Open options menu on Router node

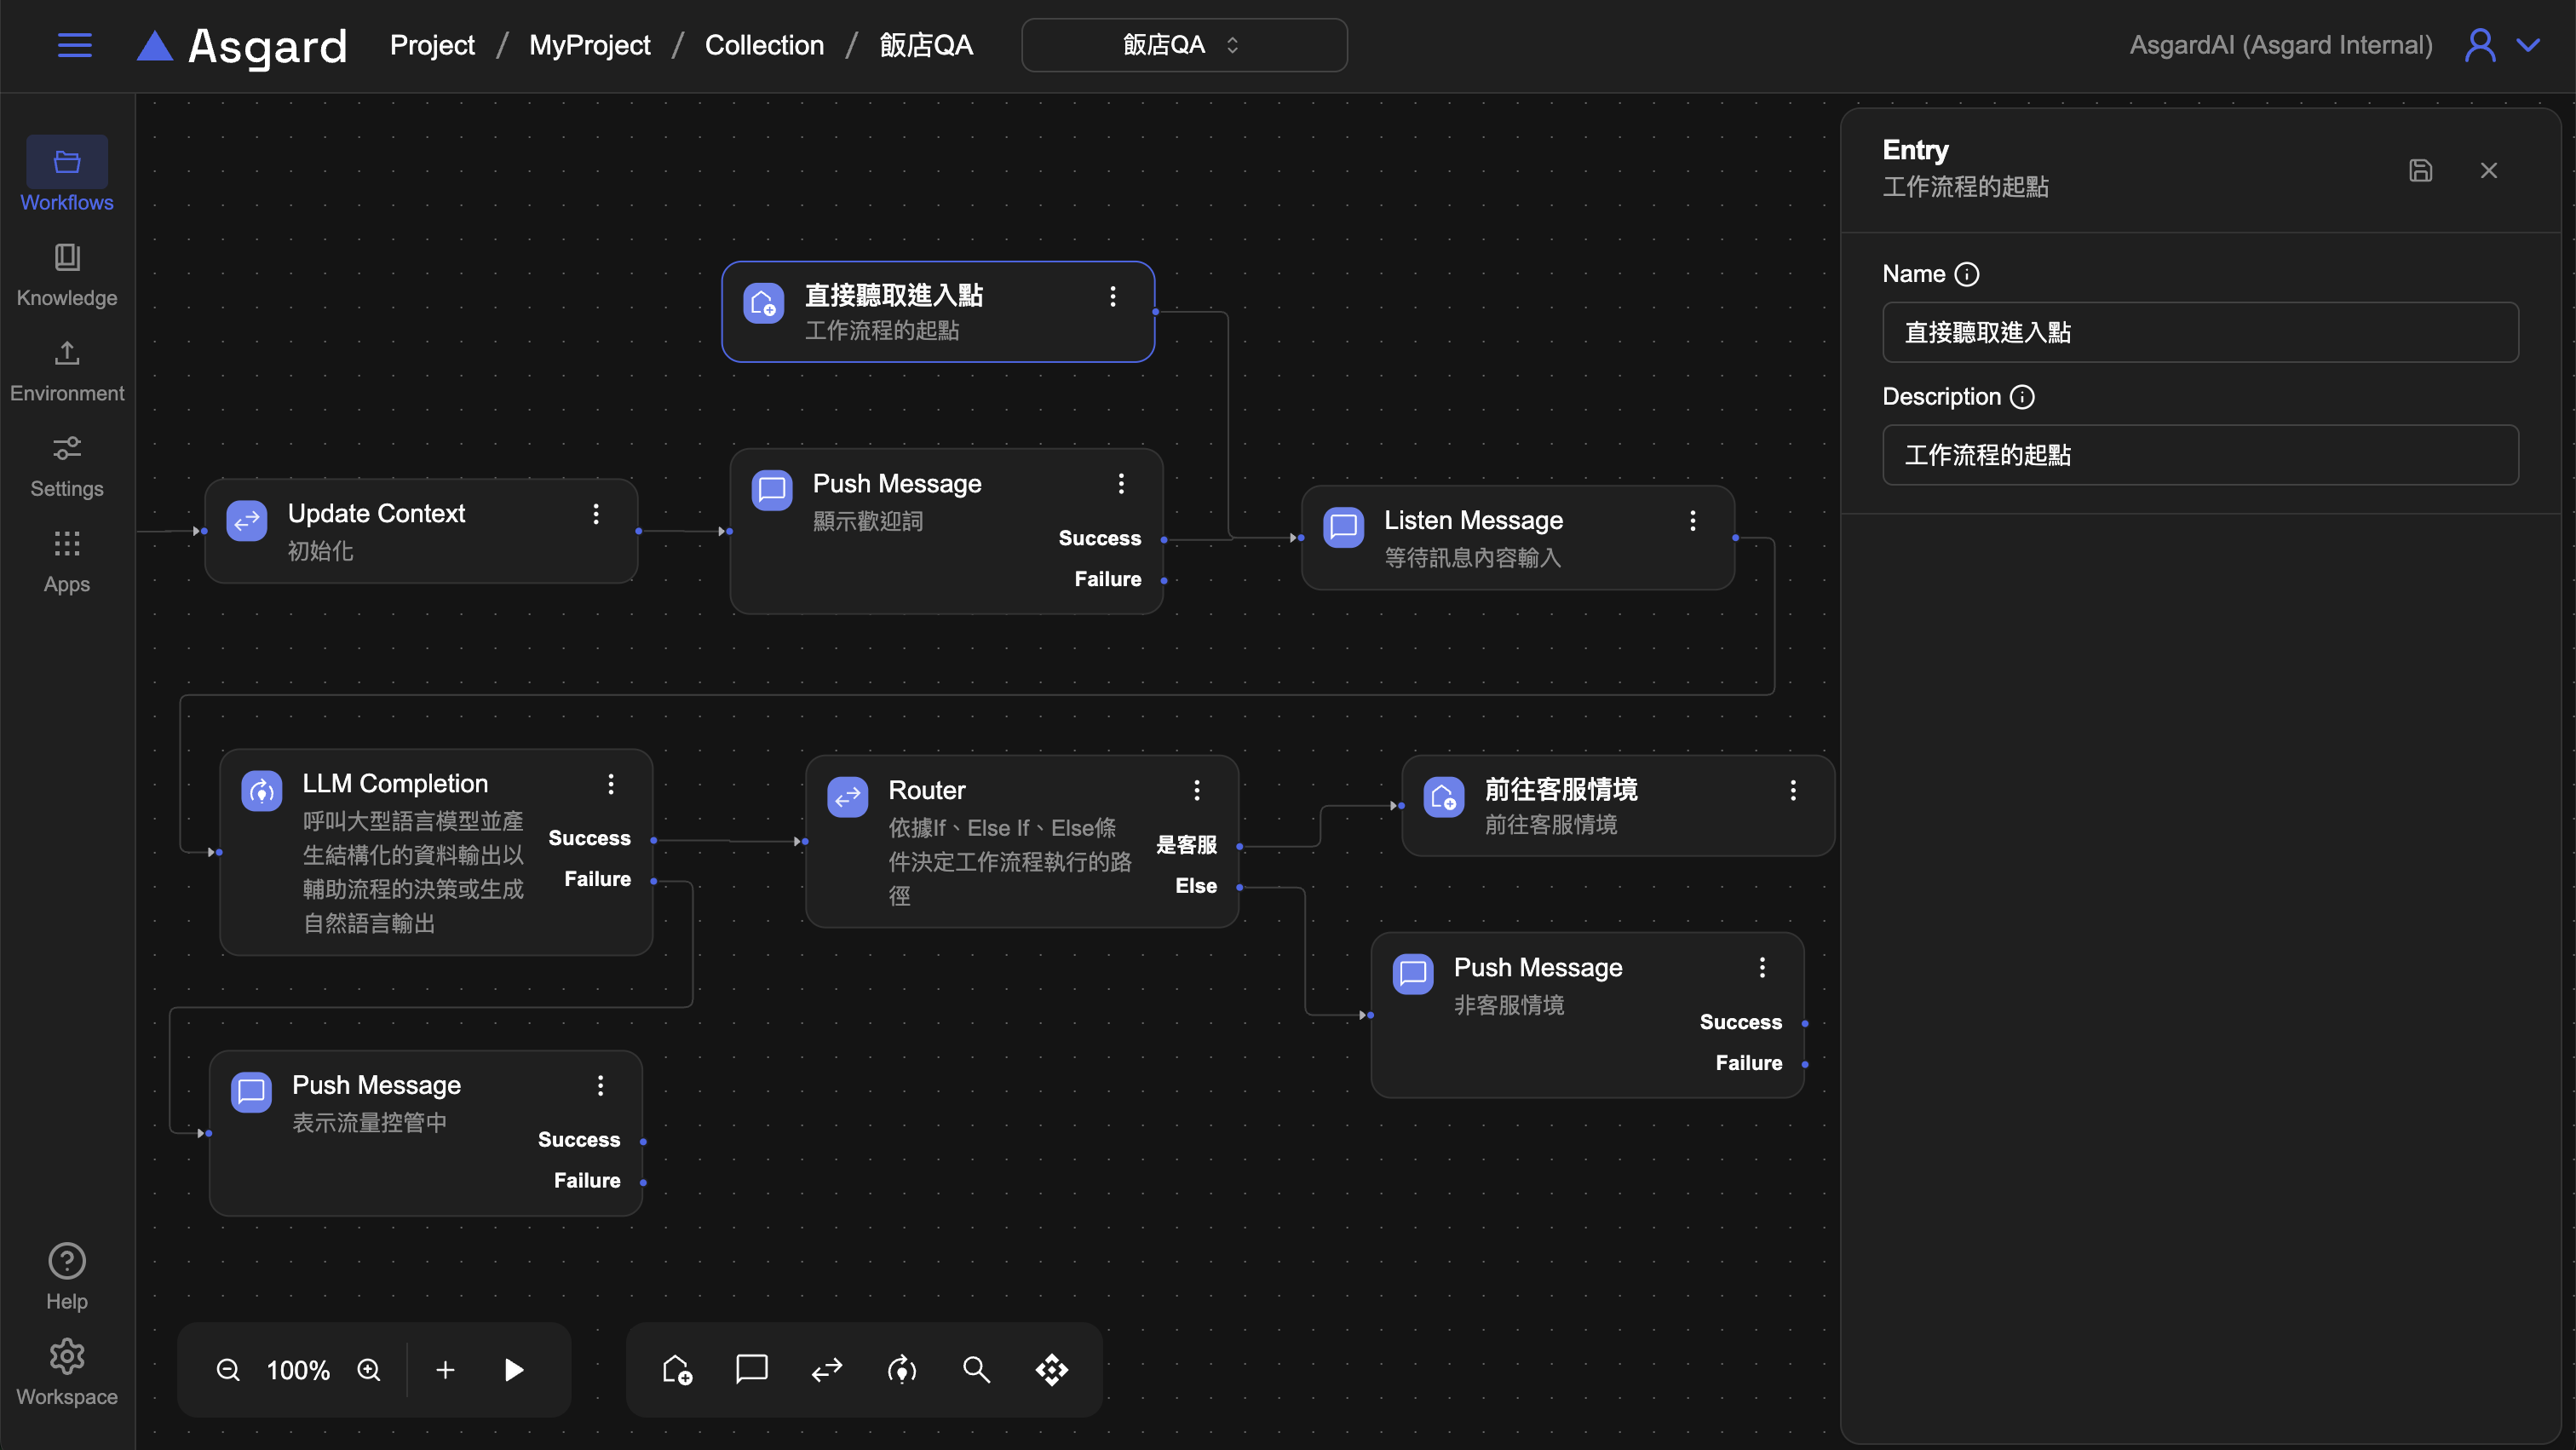coord(1197,790)
